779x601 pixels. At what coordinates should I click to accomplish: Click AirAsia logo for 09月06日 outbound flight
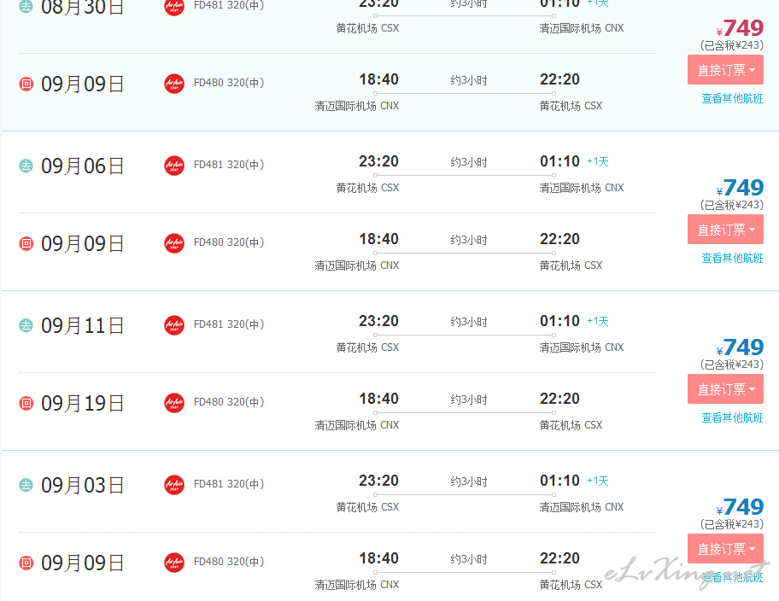pyautogui.click(x=174, y=166)
